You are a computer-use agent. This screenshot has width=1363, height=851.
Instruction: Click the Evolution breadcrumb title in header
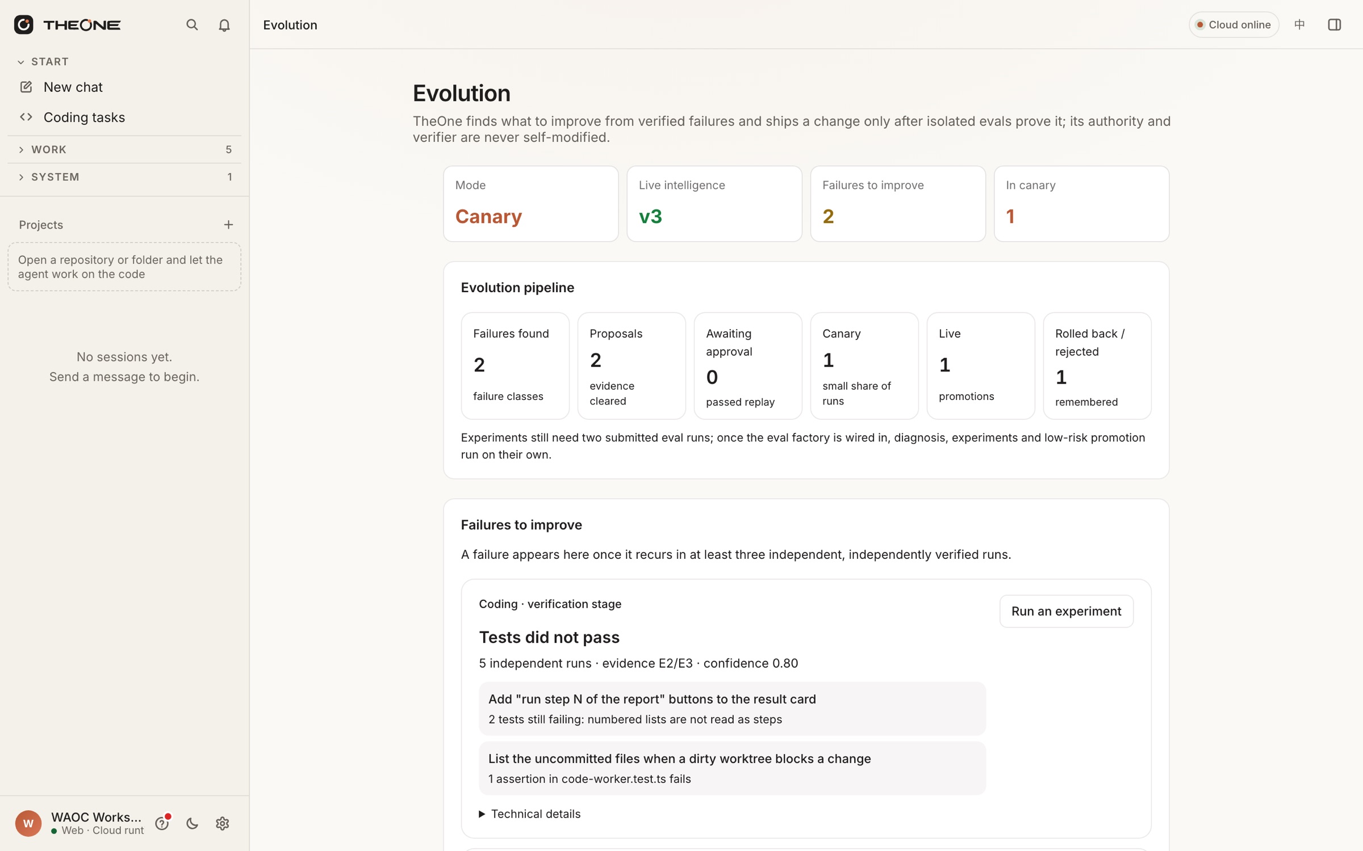coord(290,25)
